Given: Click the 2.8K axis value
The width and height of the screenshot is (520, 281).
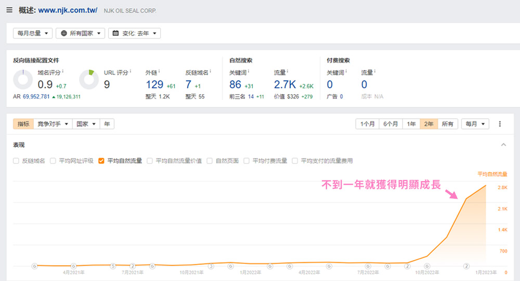Looking at the screenshot, I should tap(502, 187).
